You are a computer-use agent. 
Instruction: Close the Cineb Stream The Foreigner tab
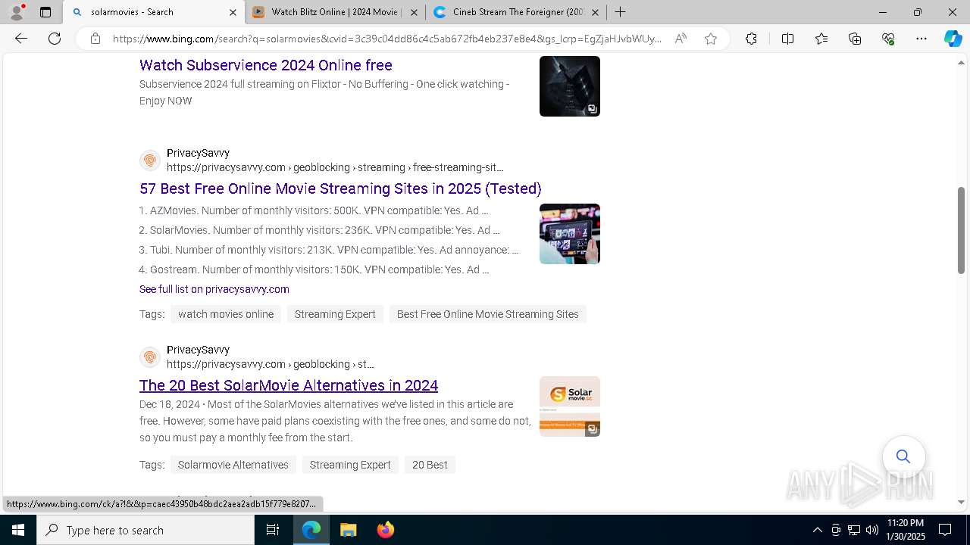pyautogui.click(x=595, y=12)
